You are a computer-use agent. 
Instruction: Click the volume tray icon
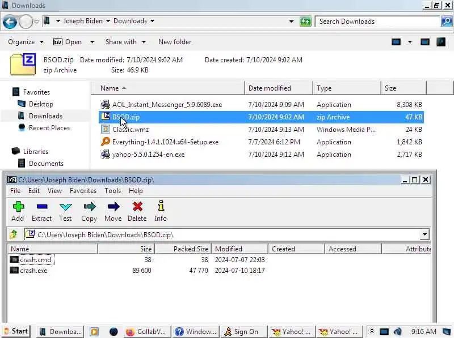point(398,332)
